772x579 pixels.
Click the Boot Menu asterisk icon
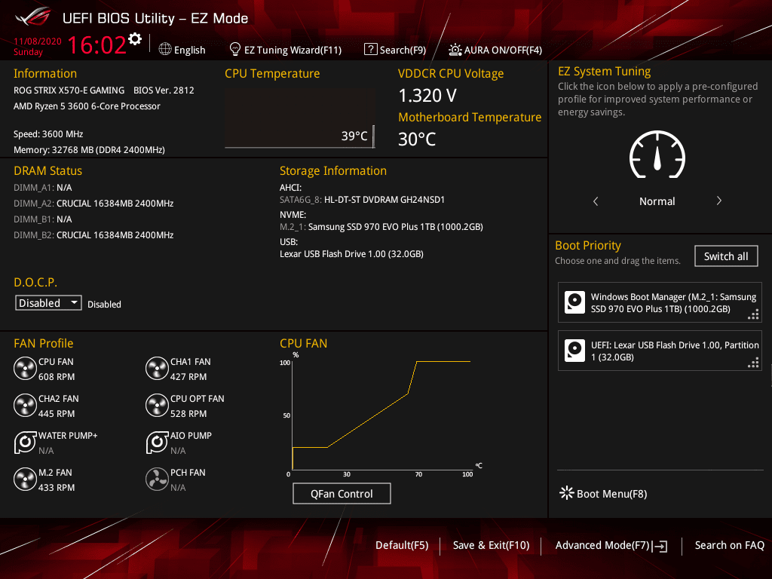tap(567, 493)
